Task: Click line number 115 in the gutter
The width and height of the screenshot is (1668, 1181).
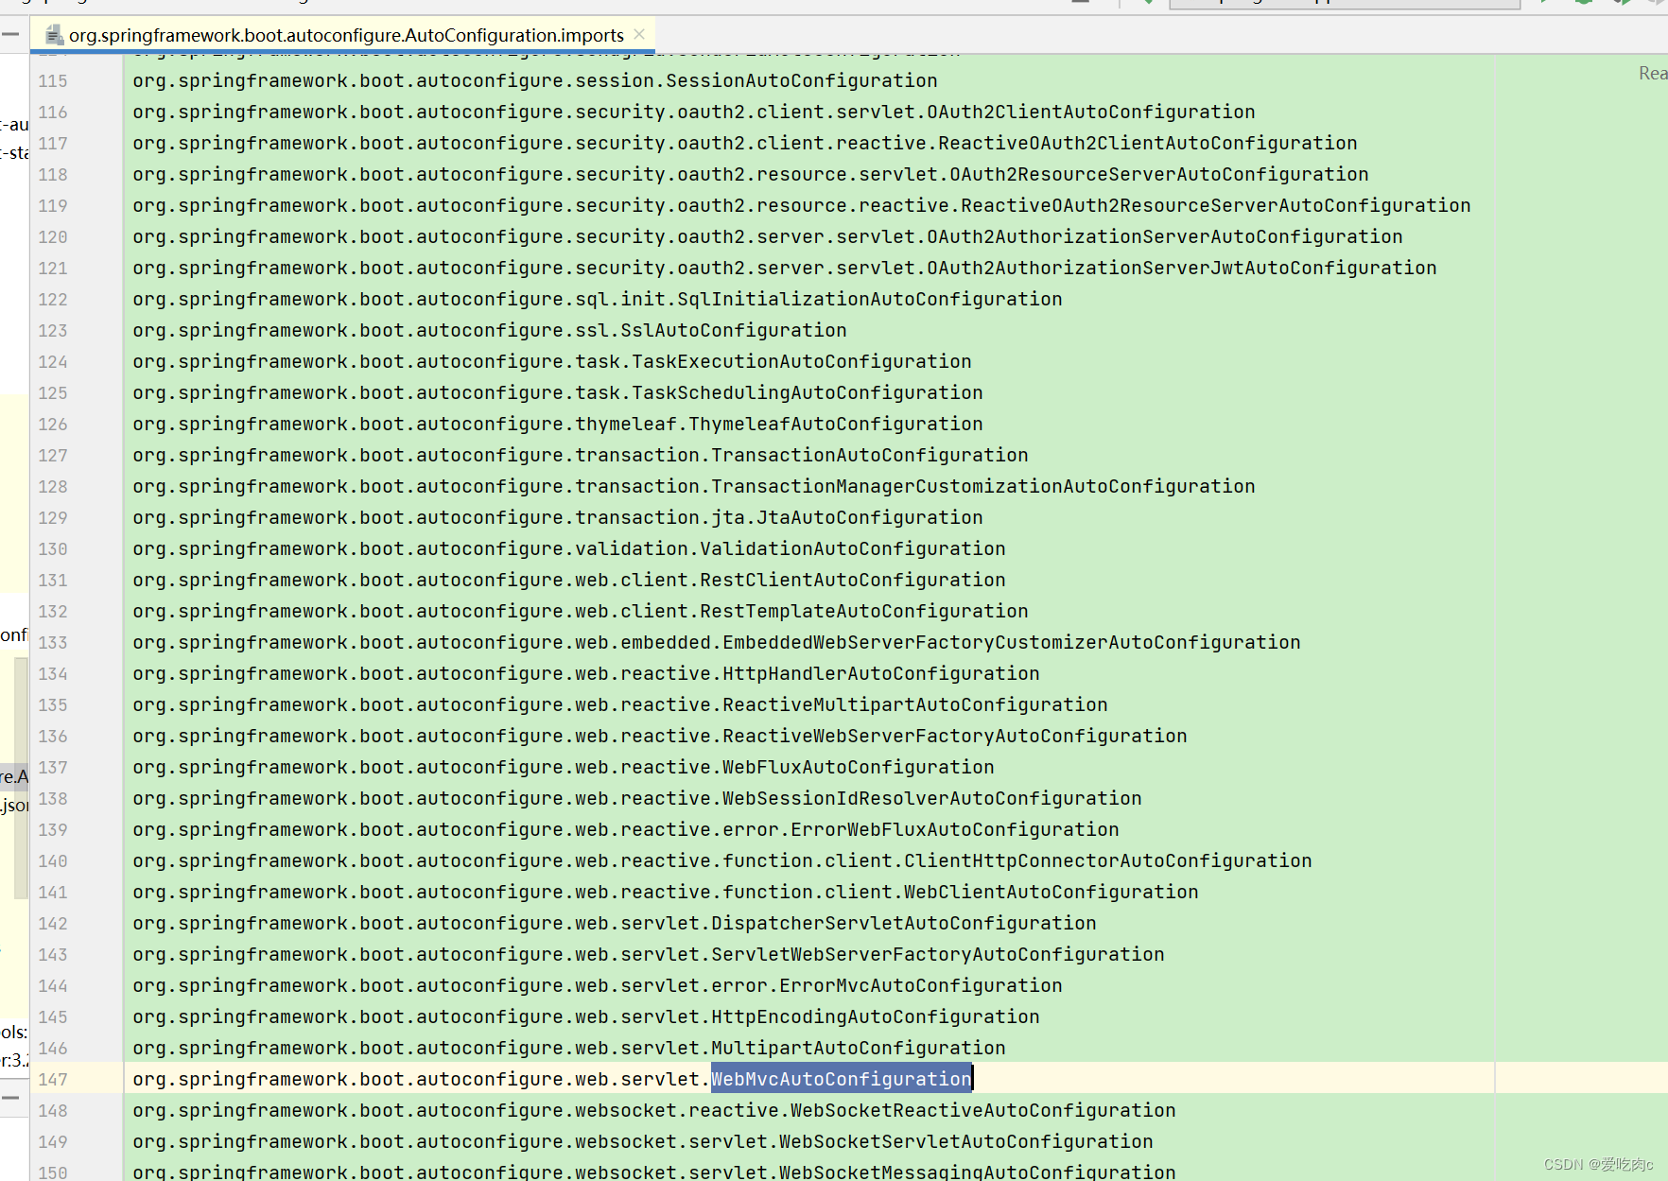Action: click(53, 81)
